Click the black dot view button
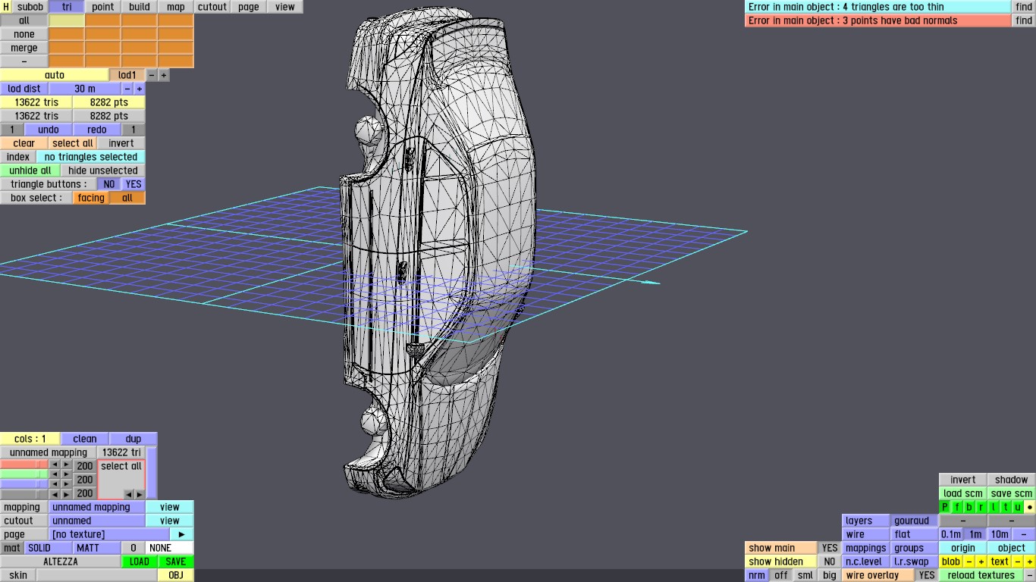Screen dimensions: 1036x582 pyautogui.click(x=1030, y=507)
